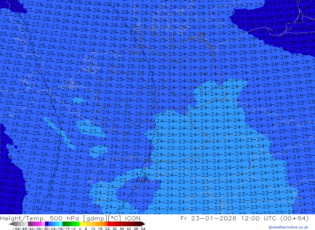Click the -54 legend scale label
315x230 pixels.
tap(16, 229)
